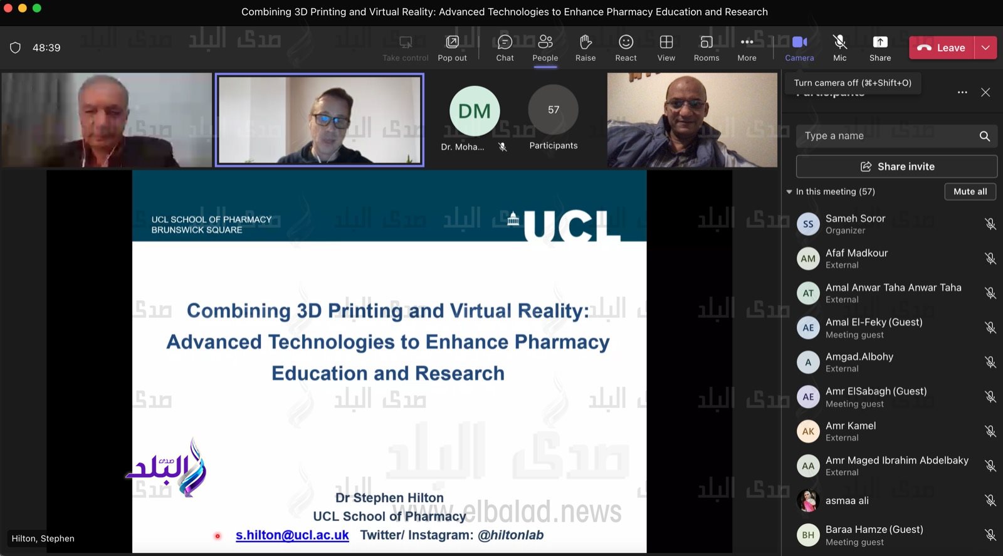
Task: Click the Share screen icon
Action: pyautogui.click(x=880, y=48)
